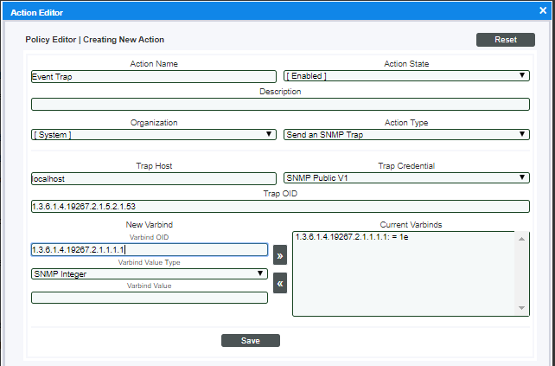Expand the Organization dropdown
Image resolution: width=555 pixels, height=366 pixels.
(x=153, y=135)
